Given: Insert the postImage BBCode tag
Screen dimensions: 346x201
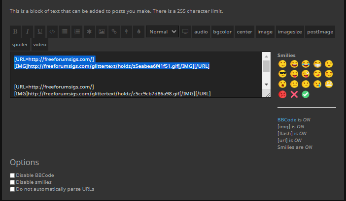Looking at the screenshot, I should (x=320, y=31).
